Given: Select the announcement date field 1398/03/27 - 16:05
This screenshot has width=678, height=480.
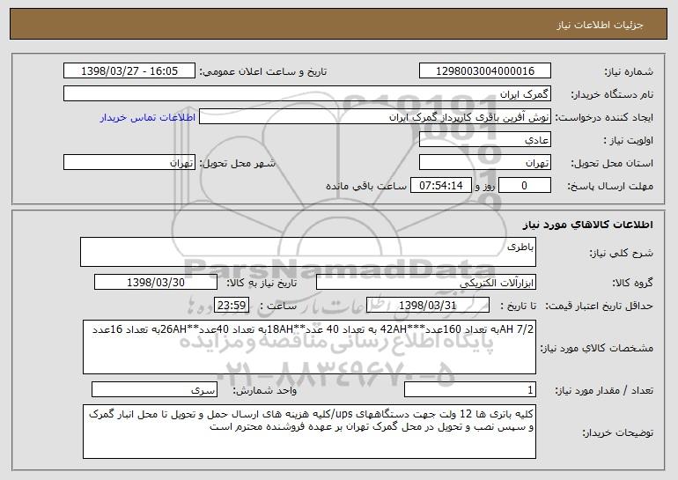Looking at the screenshot, I should (x=129, y=70).
